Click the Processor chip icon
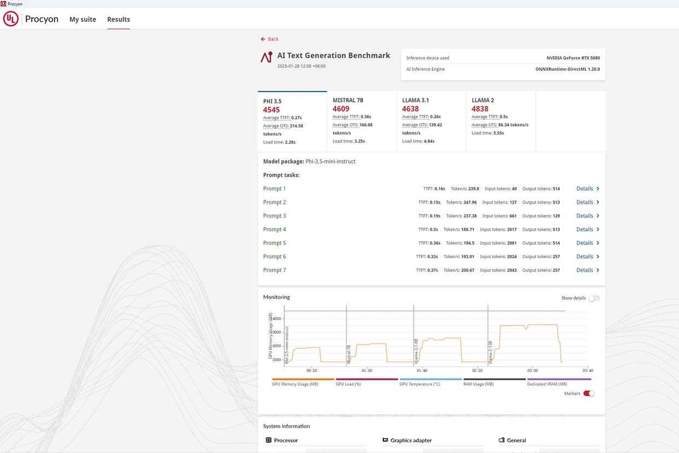 tap(268, 440)
